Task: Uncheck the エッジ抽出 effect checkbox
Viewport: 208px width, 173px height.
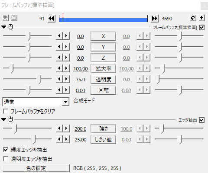Action: pyautogui.click(x=201, y=120)
